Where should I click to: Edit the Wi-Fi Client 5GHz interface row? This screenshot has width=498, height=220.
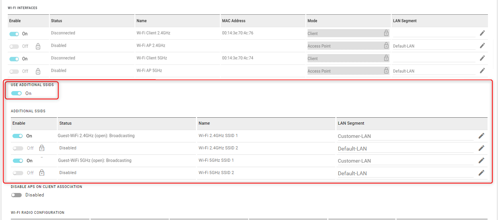pyautogui.click(x=482, y=58)
